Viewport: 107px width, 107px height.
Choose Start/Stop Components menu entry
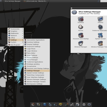[x=37, y=75]
